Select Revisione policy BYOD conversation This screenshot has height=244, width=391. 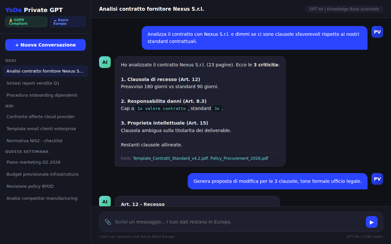[x=30, y=186]
